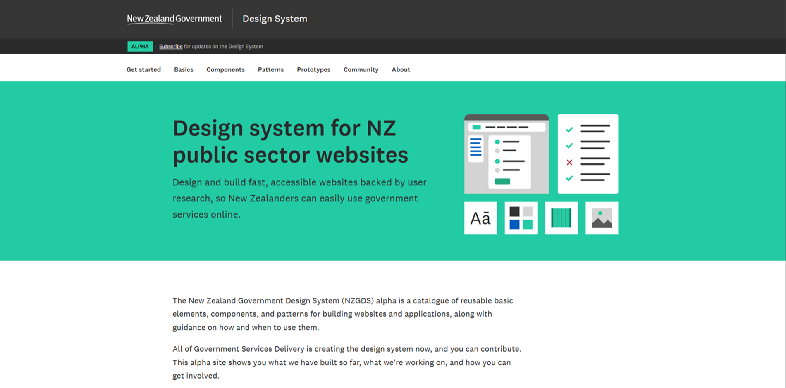Select the typography Aa tile
Screen dimensions: 786x388
pyautogui.click(x=480, y=218)
